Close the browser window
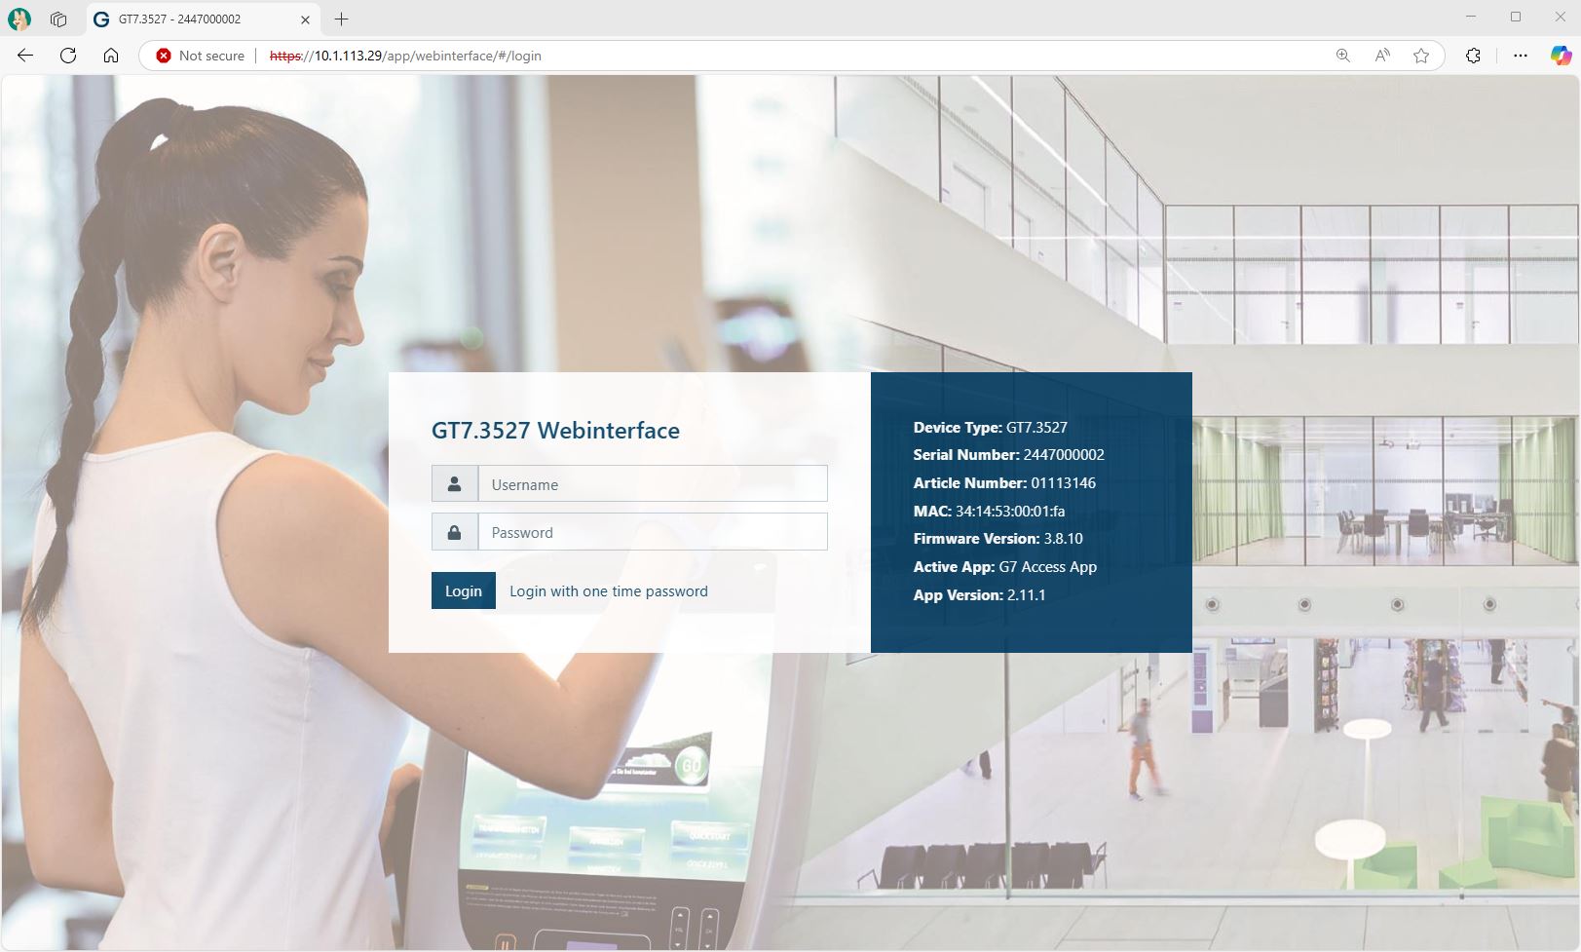This screenshot has height=952, width=1581. click(x=1560, y=17)
